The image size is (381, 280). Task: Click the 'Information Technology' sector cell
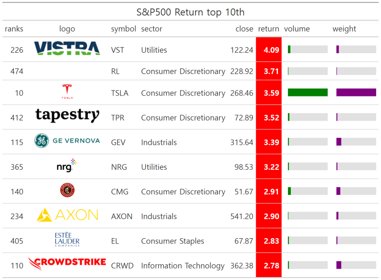click(183, 266)
